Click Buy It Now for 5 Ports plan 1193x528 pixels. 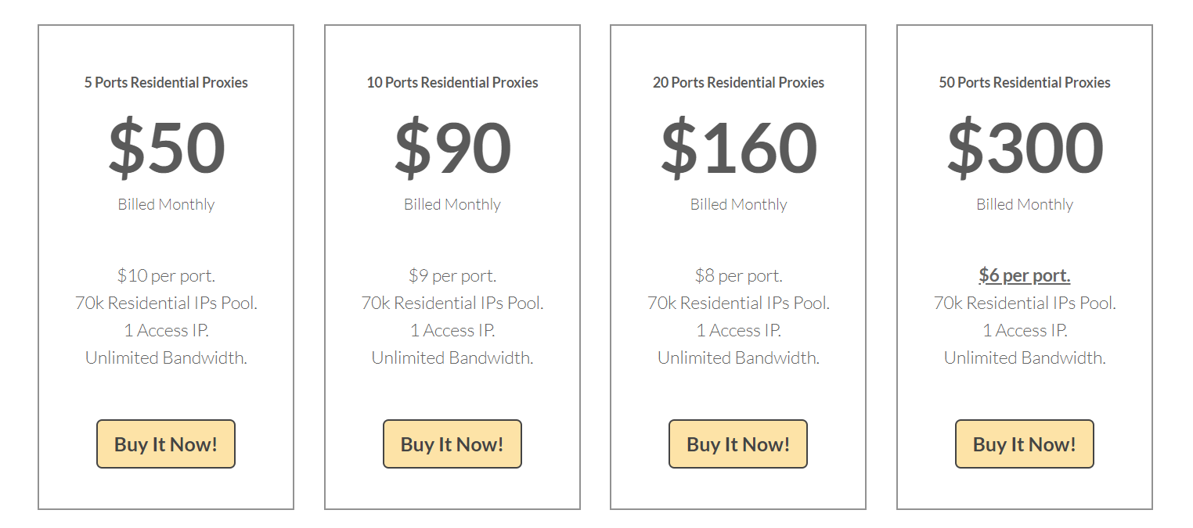click(x=166, y=444)
